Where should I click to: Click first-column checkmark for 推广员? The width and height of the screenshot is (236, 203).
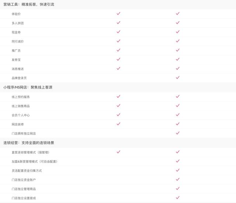click(x=118, y=50)
